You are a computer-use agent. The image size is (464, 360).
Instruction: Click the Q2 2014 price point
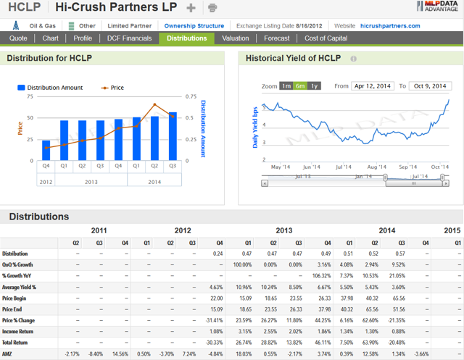[x=154, y=104]
